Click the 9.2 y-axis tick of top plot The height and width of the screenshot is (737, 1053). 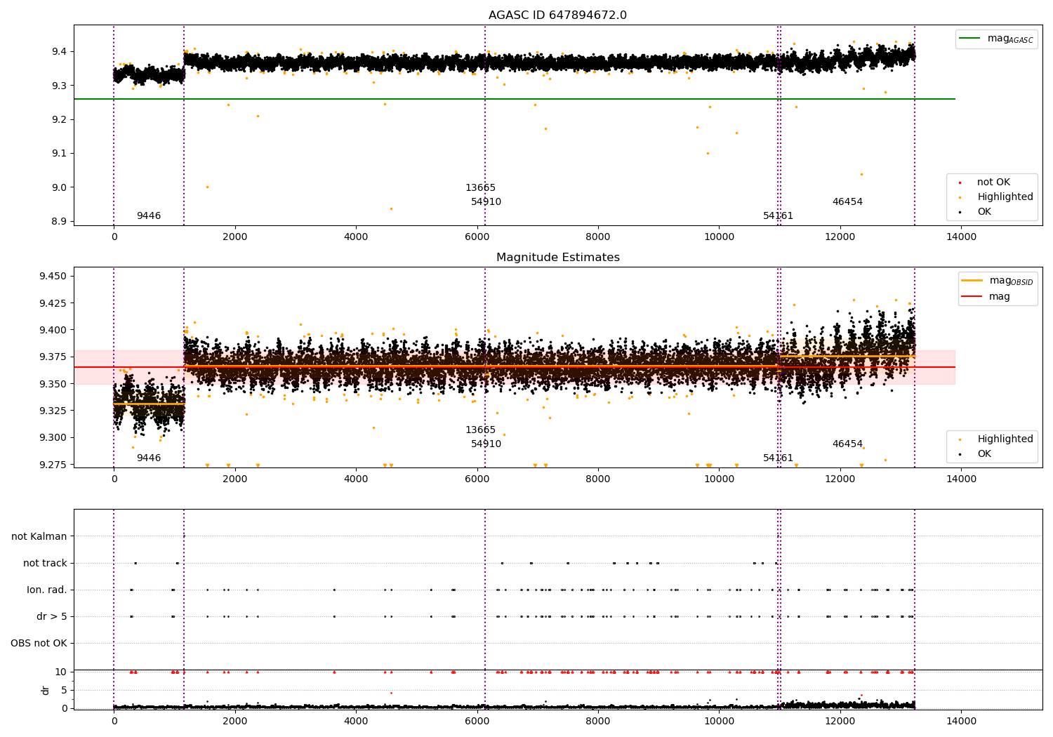click(x=58, y=119)
